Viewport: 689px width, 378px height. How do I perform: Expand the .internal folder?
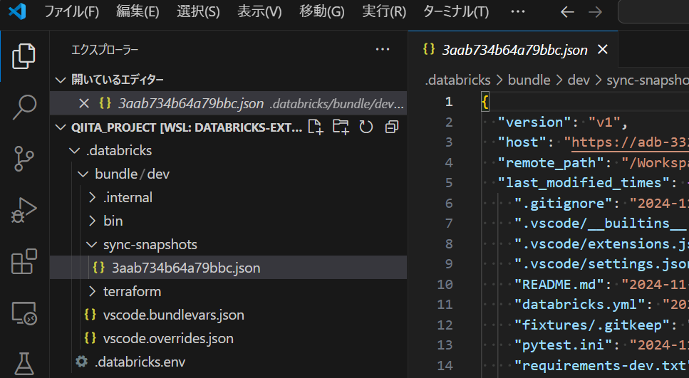[x=92, y=198]
